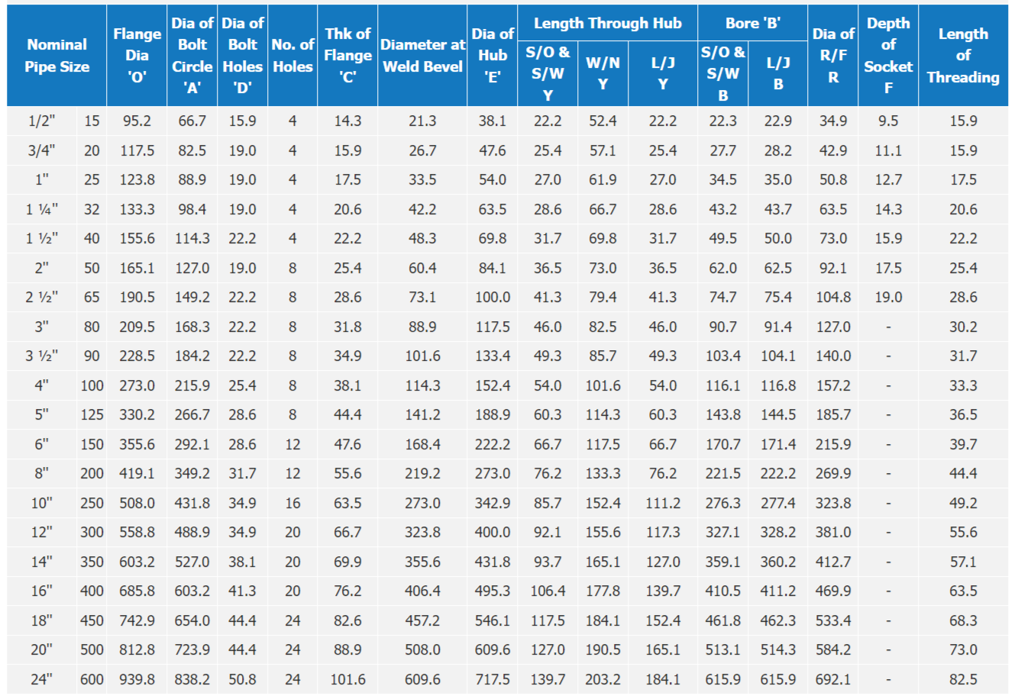This screenshot has width=1015, height=699.
Task: Click the DN 600 cell
Action: pos(92,679)
